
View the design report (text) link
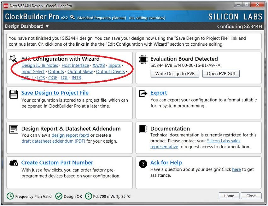point(70,135)
